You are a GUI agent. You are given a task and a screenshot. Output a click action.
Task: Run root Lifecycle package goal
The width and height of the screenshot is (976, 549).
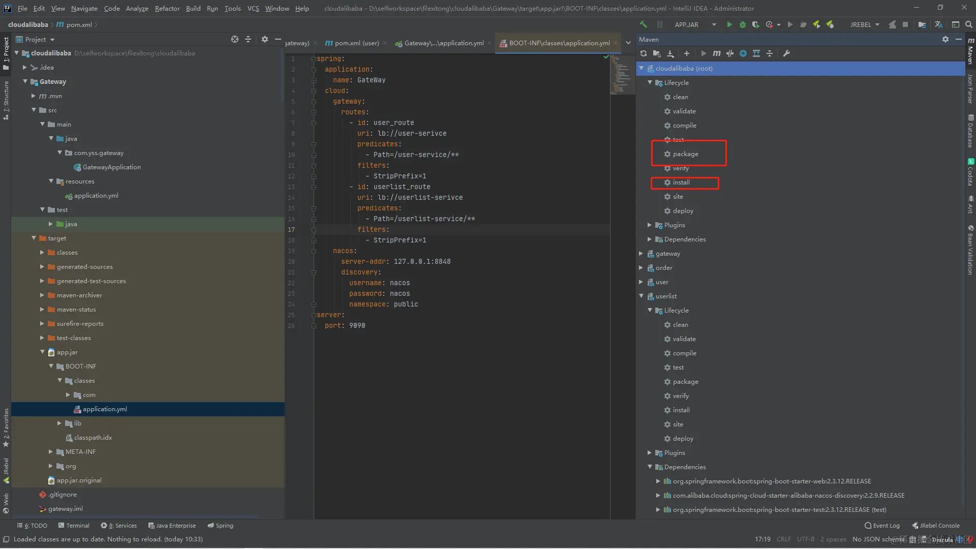point(685,154)
